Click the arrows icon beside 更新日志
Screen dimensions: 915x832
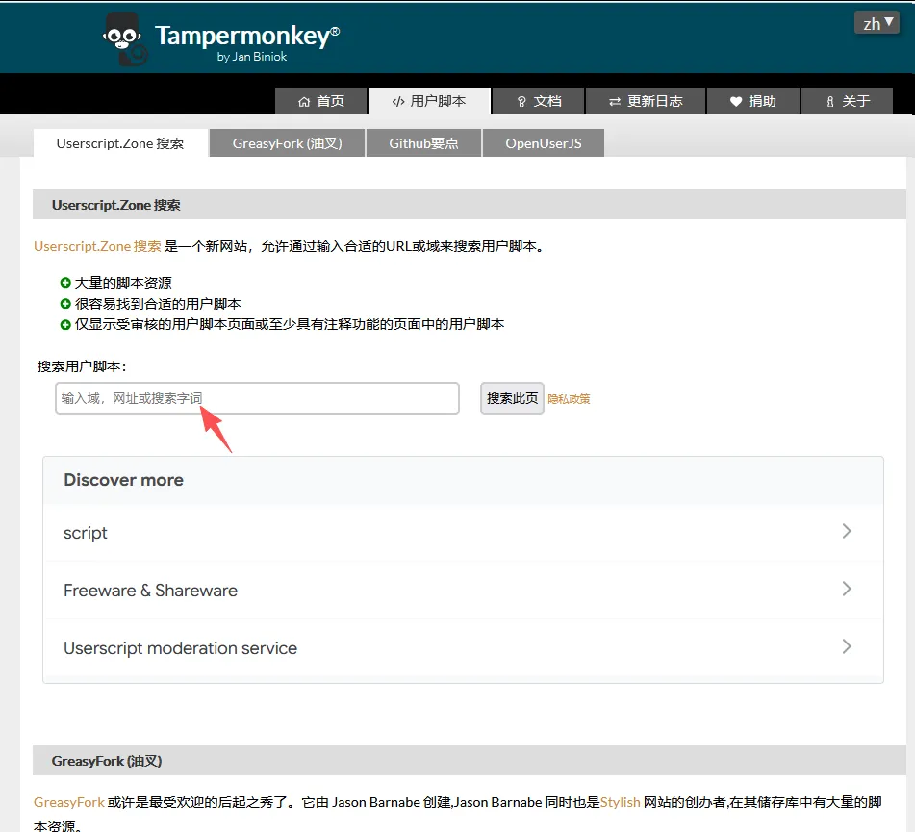tap(615, 102)
